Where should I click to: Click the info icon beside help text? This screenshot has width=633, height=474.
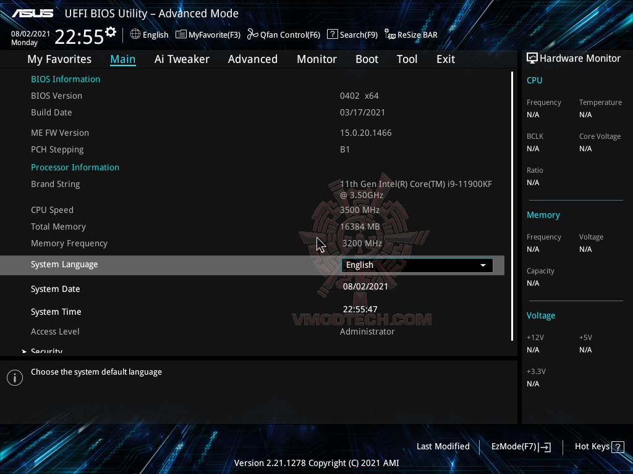15,378
